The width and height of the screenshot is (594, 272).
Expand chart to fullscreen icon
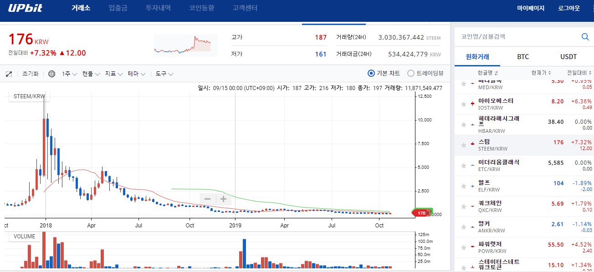[x=9, y=74]
